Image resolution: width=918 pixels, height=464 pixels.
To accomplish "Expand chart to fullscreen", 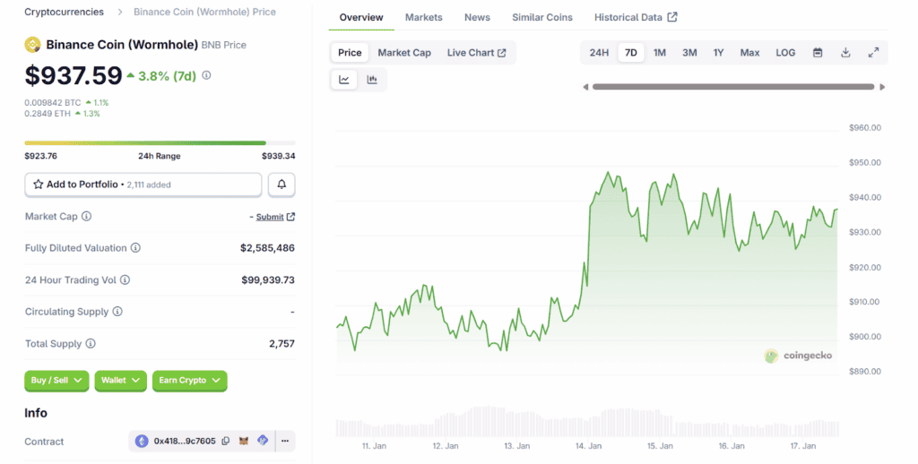I will [873, 53].
